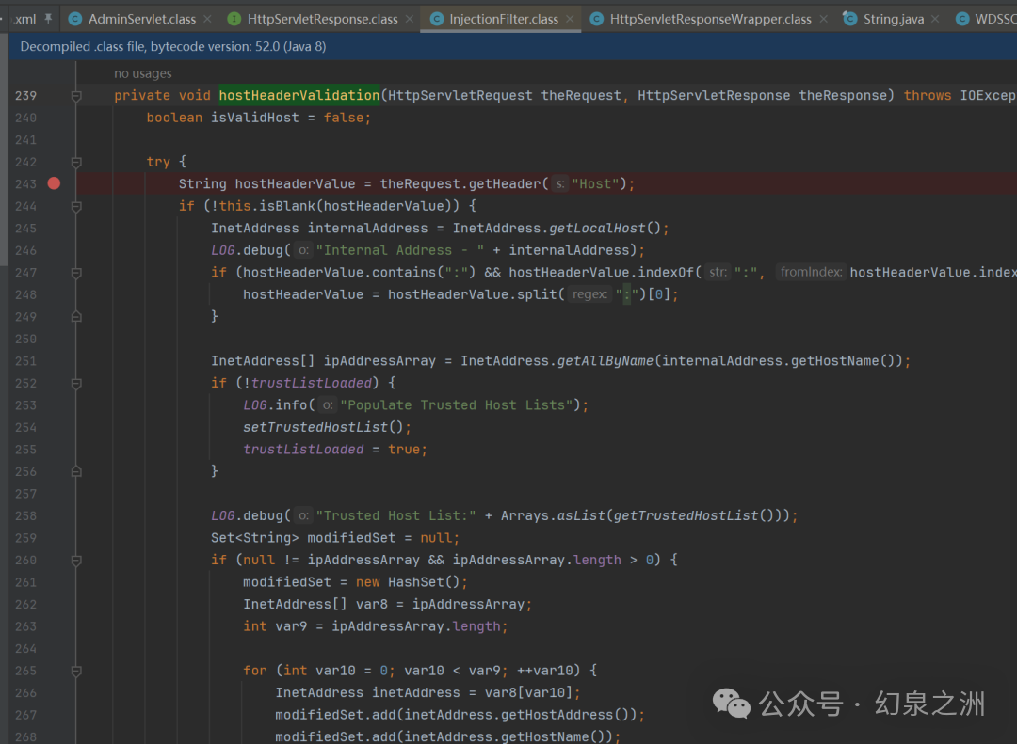Collapse the try block at line 242
The height and width of the screenshot is (744, 1017).
click(x=76, y=162)
